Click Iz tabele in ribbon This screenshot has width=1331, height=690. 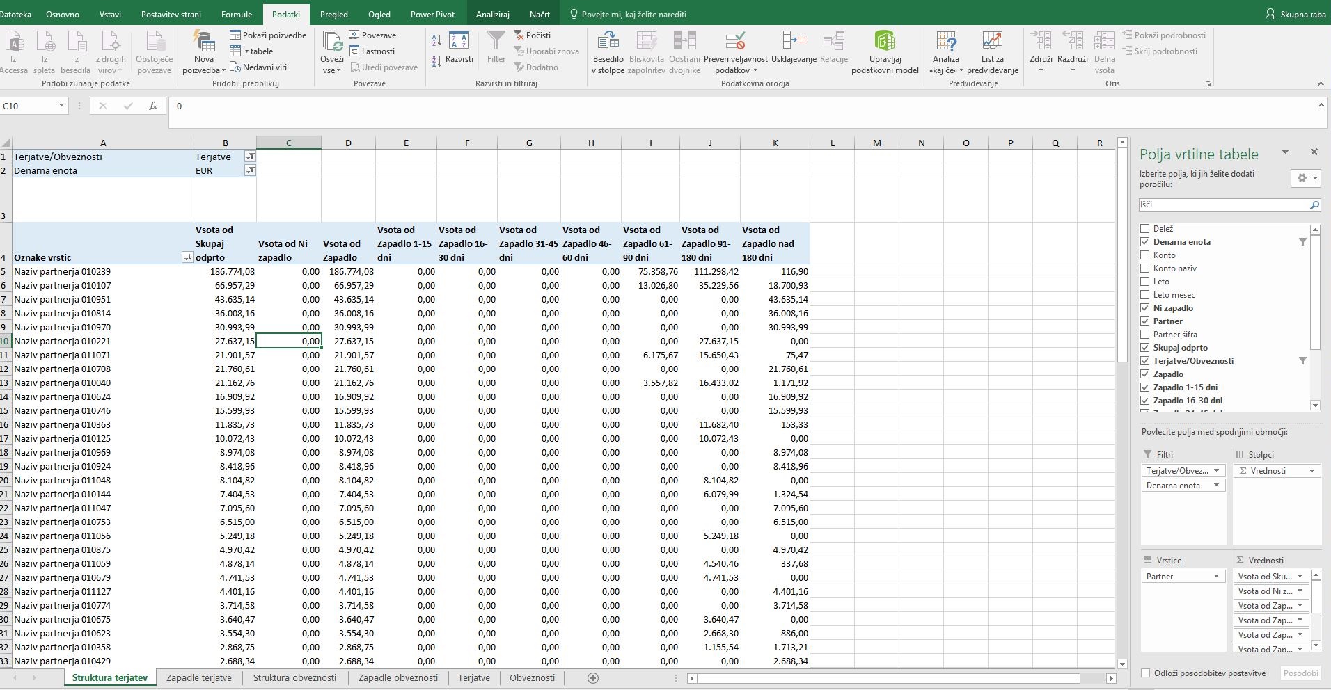tap(251, 51)
